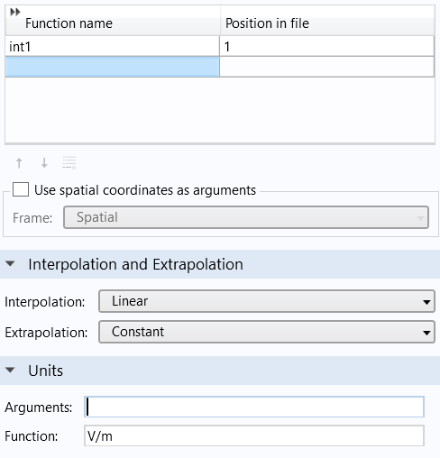
Task: Click the Arguments units input field
Action: coord(254,407)
